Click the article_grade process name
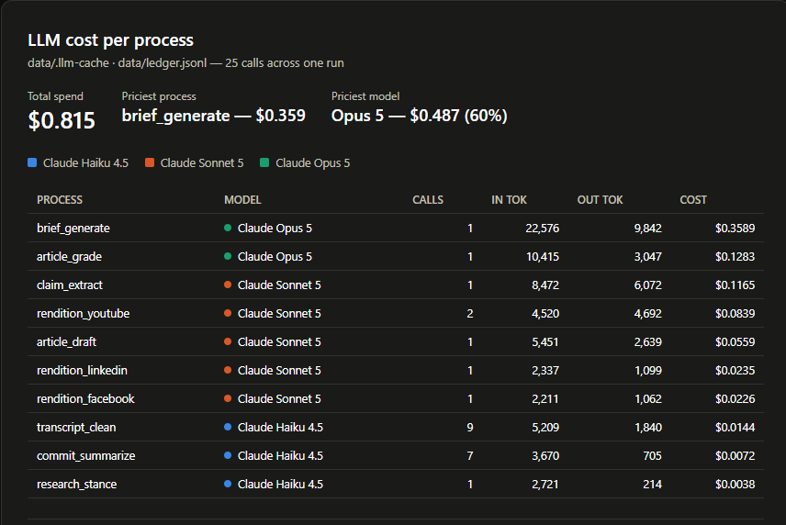Image resolution: width=786 pixels, height=525 pixels. (x=69, y=257)
